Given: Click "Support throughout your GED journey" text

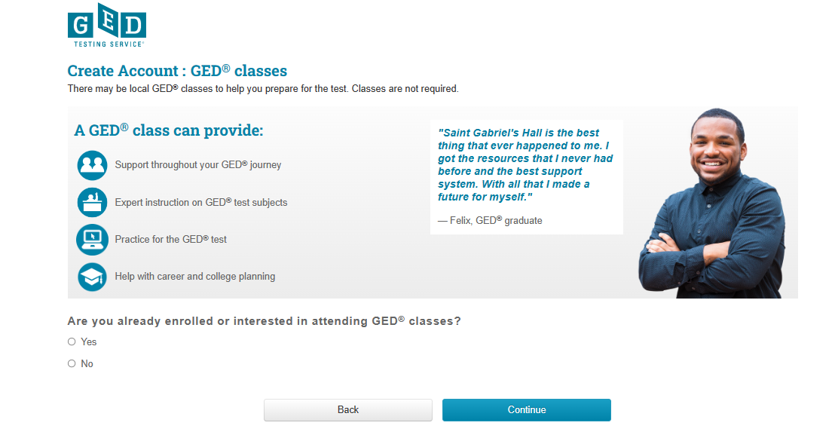Looking at the screenshot, I should tap(198, 164).
